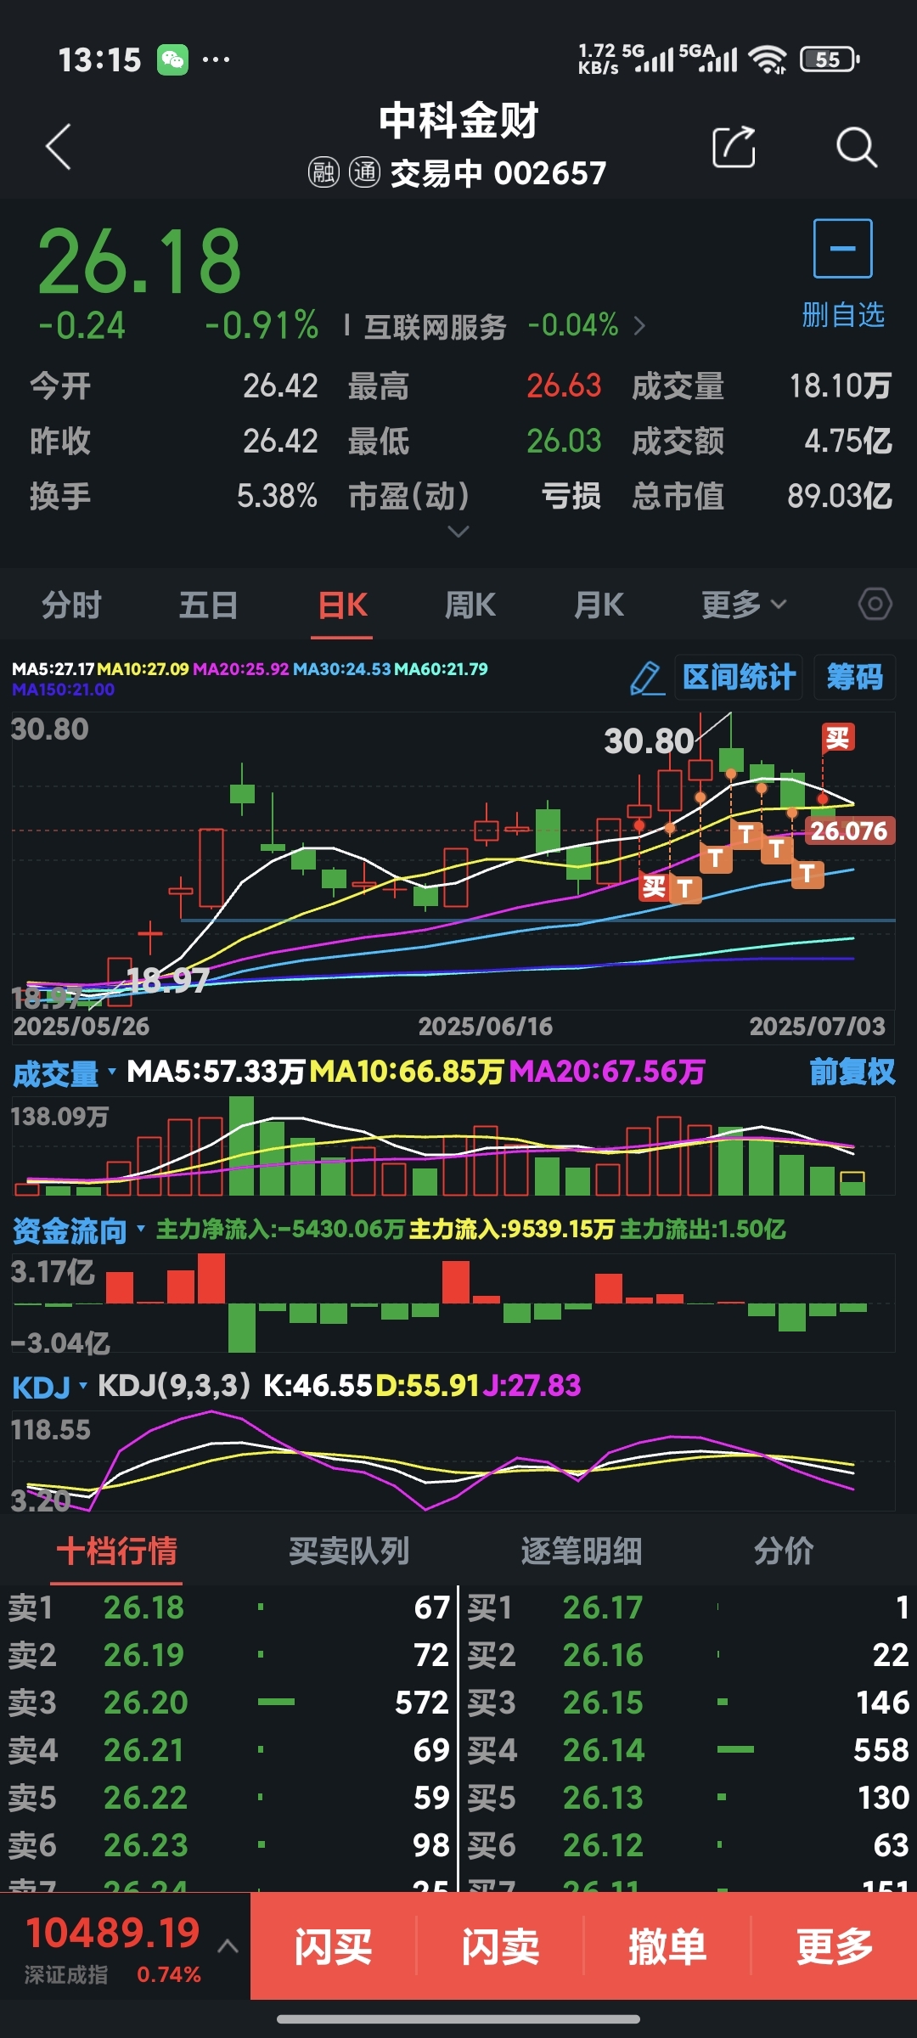Tap the bottom 更多 button
Screen dimensions: 917x2038
pos(835,1946)
